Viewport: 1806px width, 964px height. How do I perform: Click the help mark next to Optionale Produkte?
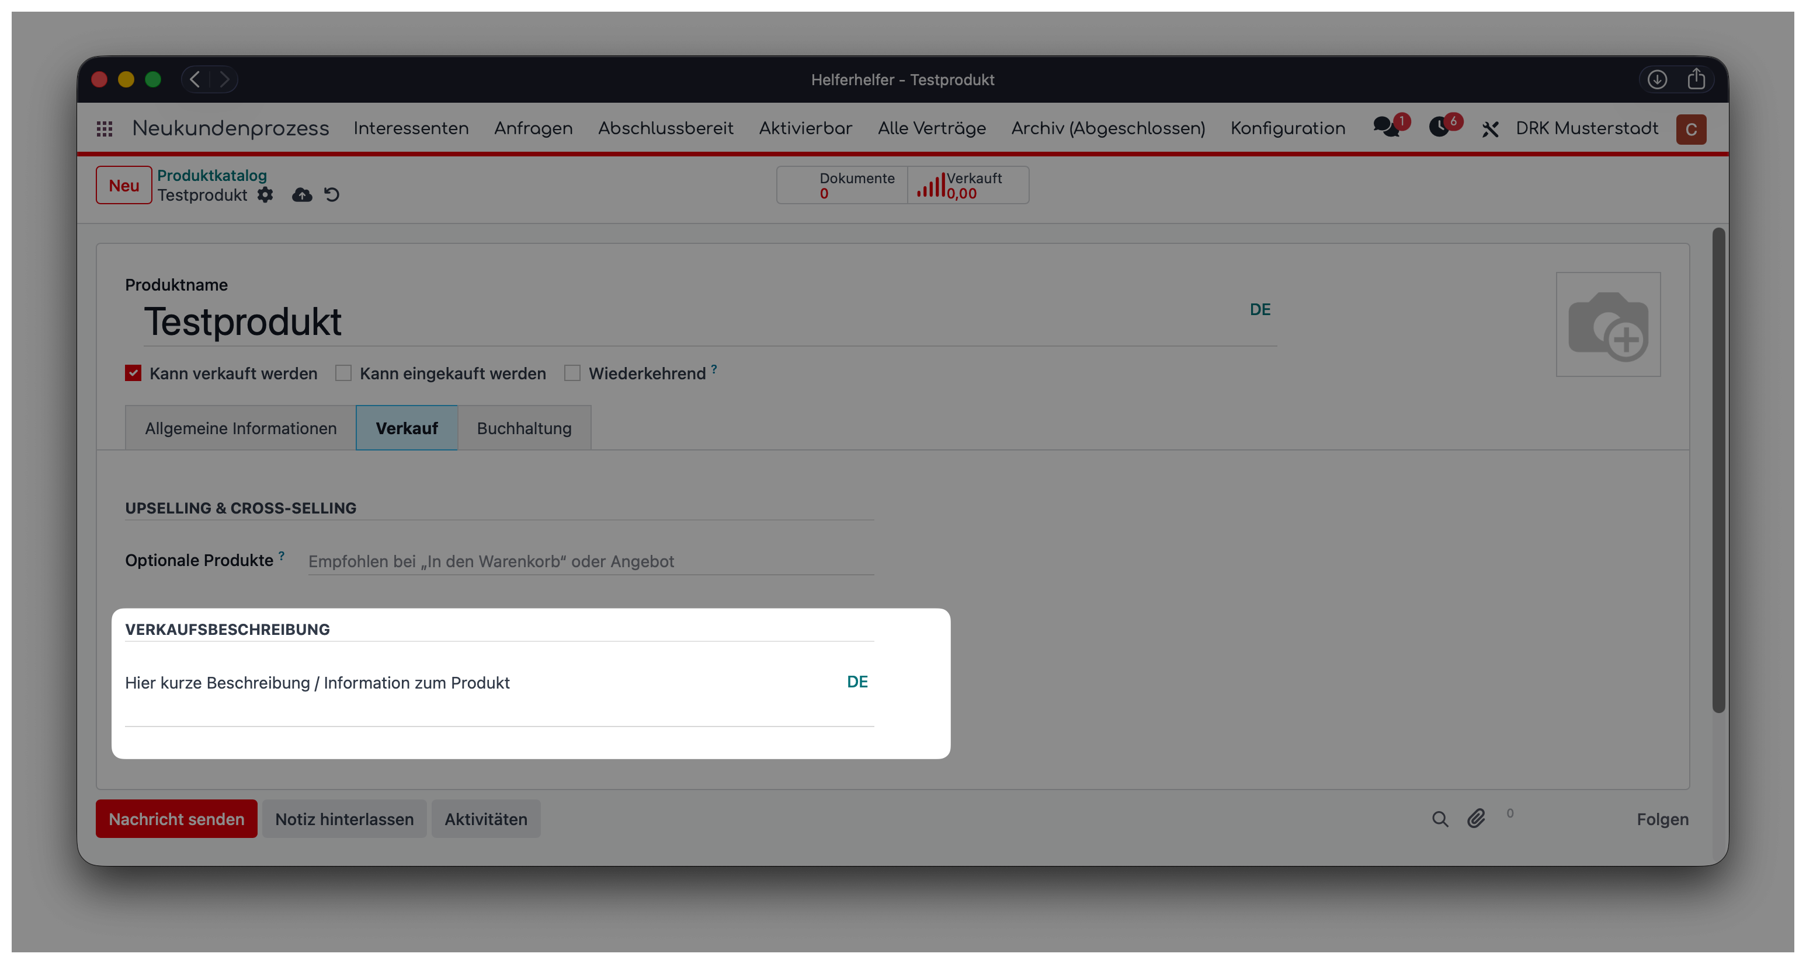point(282,556)
